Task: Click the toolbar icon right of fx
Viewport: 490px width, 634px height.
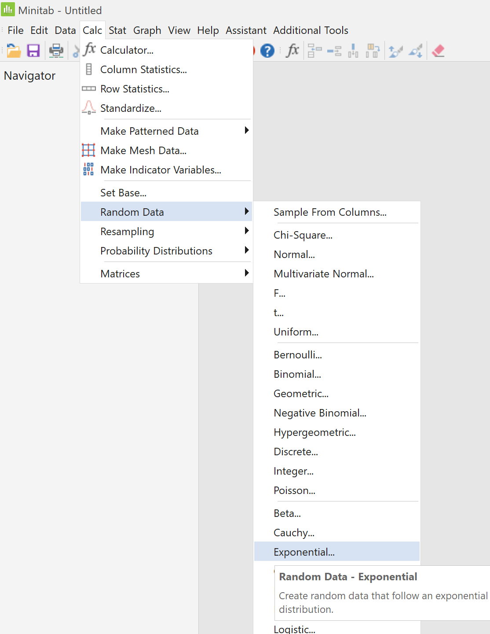Action: 314,51
